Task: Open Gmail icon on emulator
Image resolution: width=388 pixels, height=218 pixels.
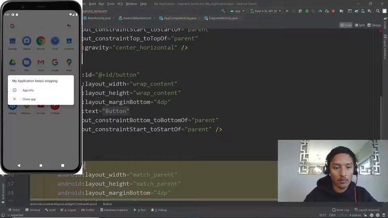Action: point(41,62)
